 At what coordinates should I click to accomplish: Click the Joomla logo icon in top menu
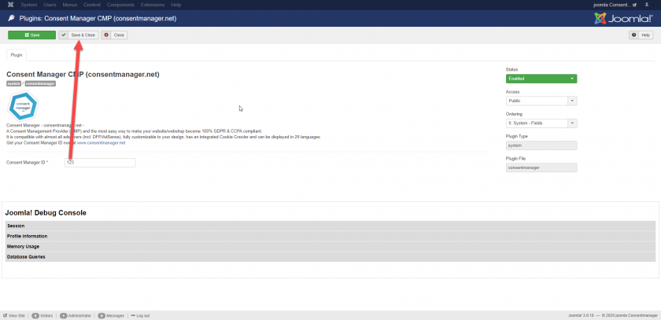click(10, 5)
